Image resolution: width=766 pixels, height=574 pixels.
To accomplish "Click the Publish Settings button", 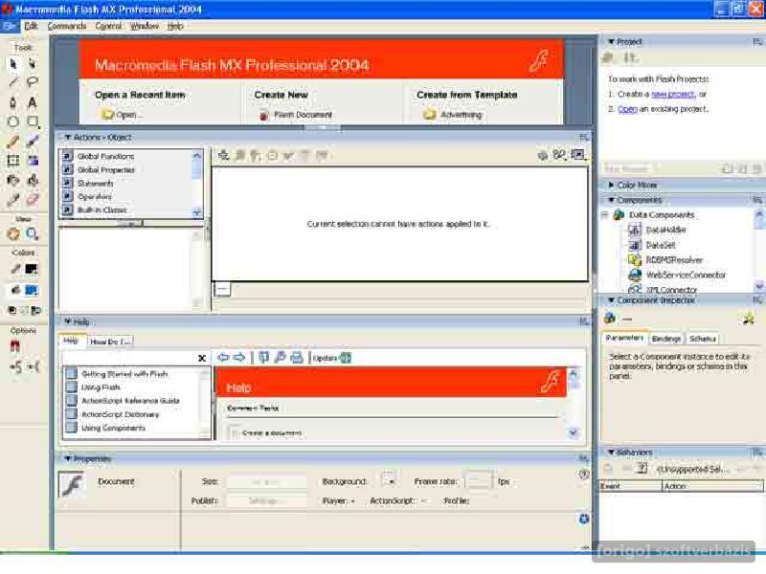I will [267, 500].
